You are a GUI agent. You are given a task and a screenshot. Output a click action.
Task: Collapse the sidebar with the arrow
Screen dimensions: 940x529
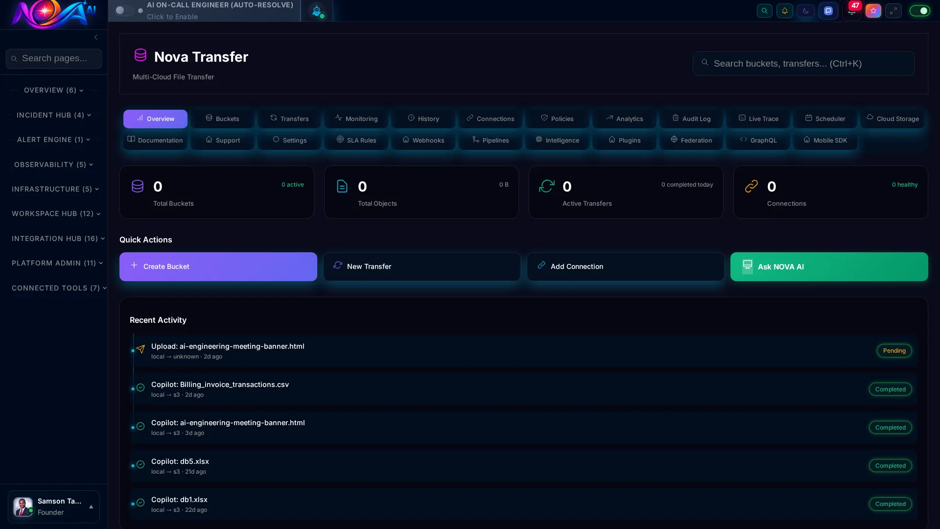pos(95,37)
